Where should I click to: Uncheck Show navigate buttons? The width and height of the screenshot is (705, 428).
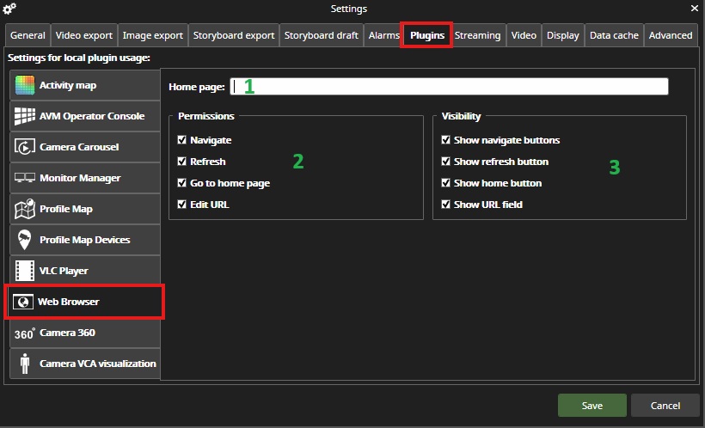pyautogui.click(x=445, y=140)
